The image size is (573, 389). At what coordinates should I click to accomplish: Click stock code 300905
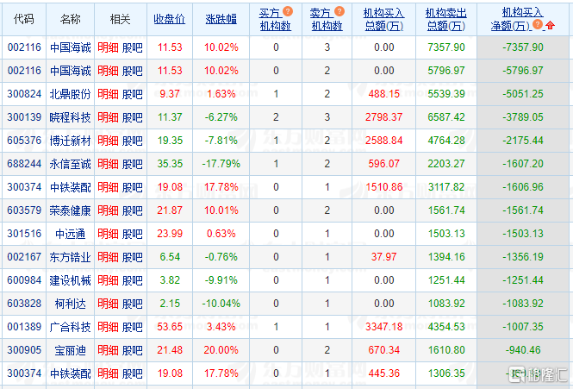point(24,350)
